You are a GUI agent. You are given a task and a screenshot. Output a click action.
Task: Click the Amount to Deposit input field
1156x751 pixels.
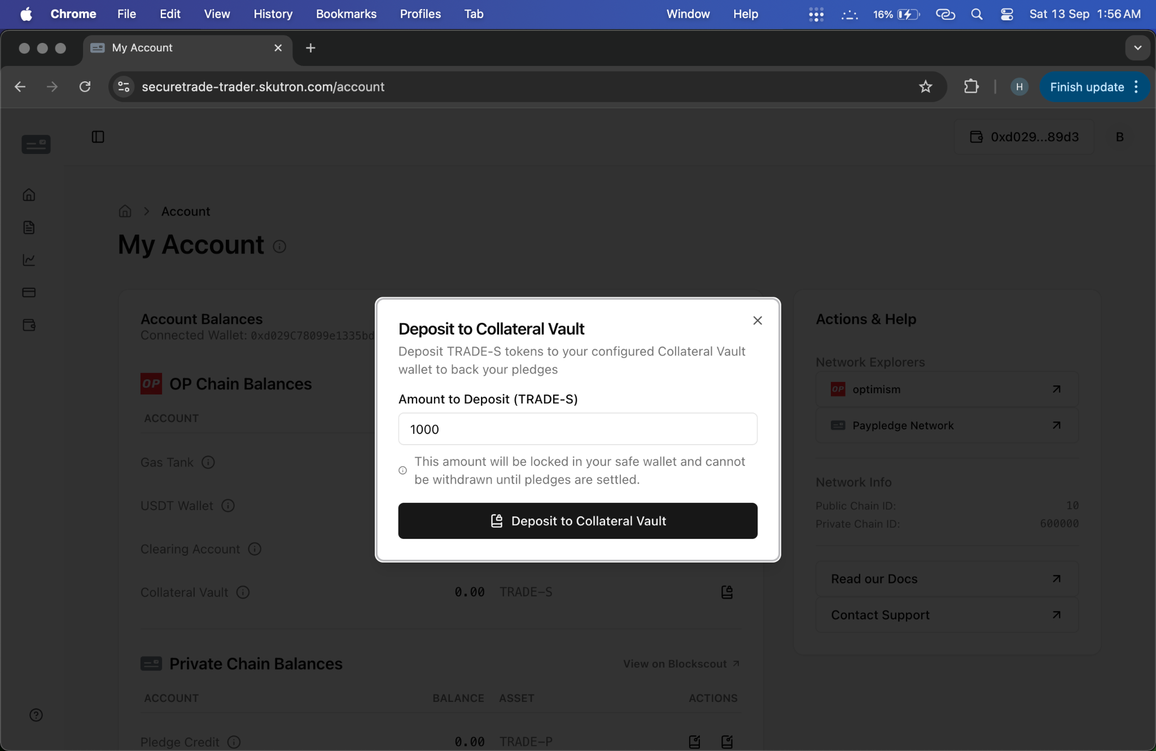577,429
